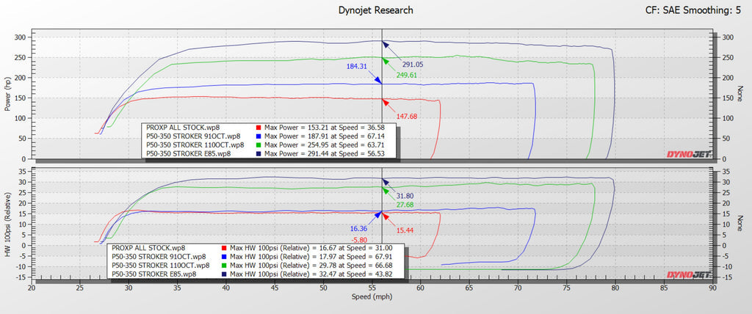Click the navy arrow marker at 291.05

[384, 45]
